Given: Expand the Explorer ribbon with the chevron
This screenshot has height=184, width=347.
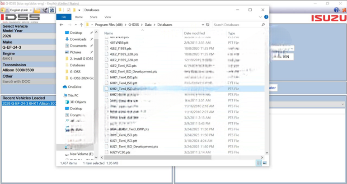Looking at the screenshot, I should pyautogui.click(x=260, y=17).
